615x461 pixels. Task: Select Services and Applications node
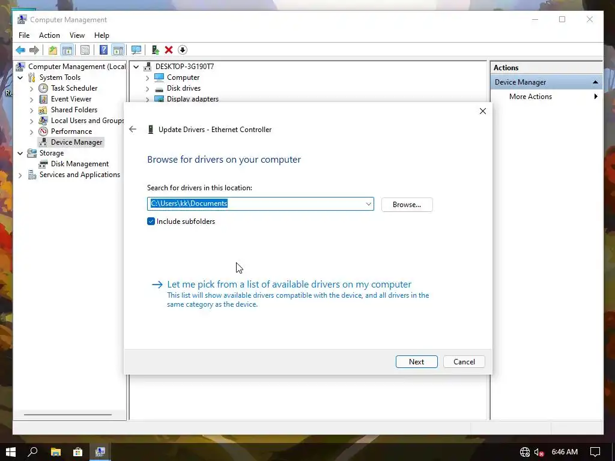pos(80,175)
